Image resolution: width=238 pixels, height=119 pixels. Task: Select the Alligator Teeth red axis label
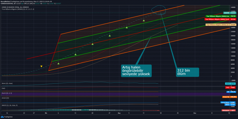[220, 19]
